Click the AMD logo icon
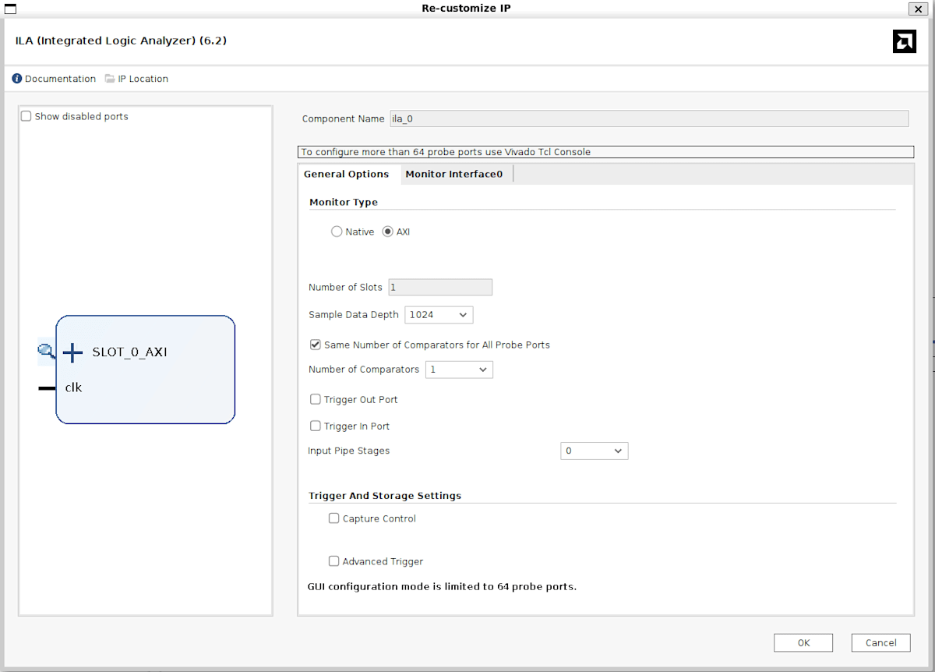The height and width of the screenshot is (672, 935). click(904, 41)
